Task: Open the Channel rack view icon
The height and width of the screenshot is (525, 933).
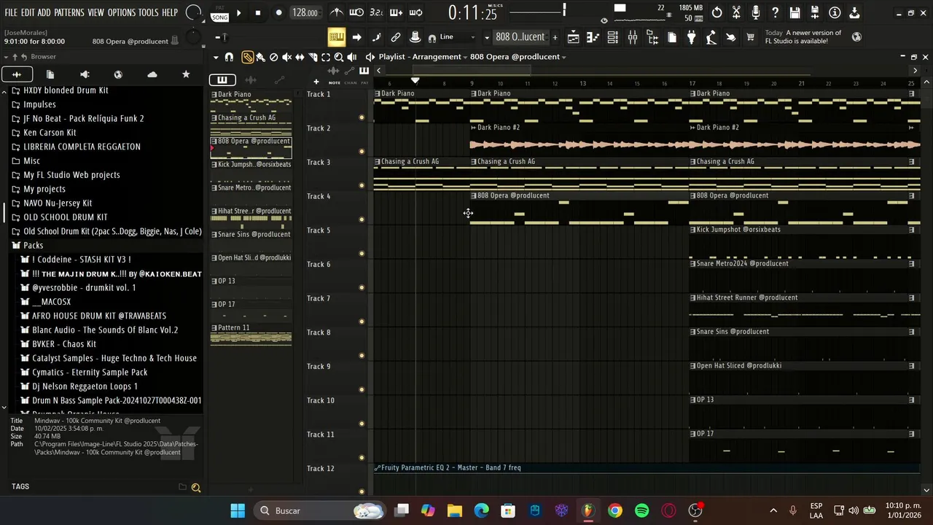Action: tap(613, 37)
